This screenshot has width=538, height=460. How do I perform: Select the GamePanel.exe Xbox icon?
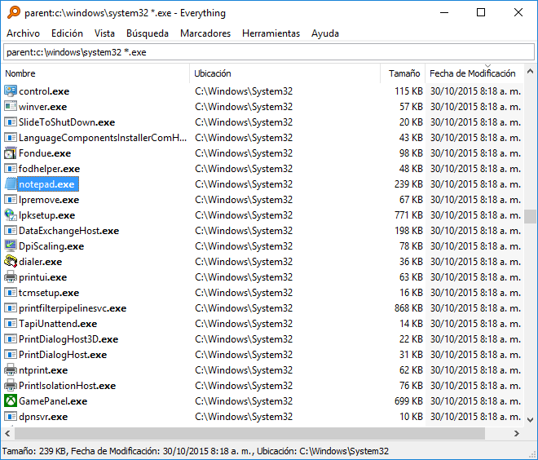click(11, 401)
